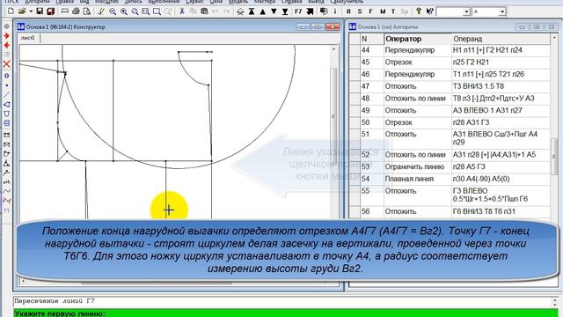Open the Справка menu
The height and width of the screenshot is (317, 563).
tap(291, 2)
